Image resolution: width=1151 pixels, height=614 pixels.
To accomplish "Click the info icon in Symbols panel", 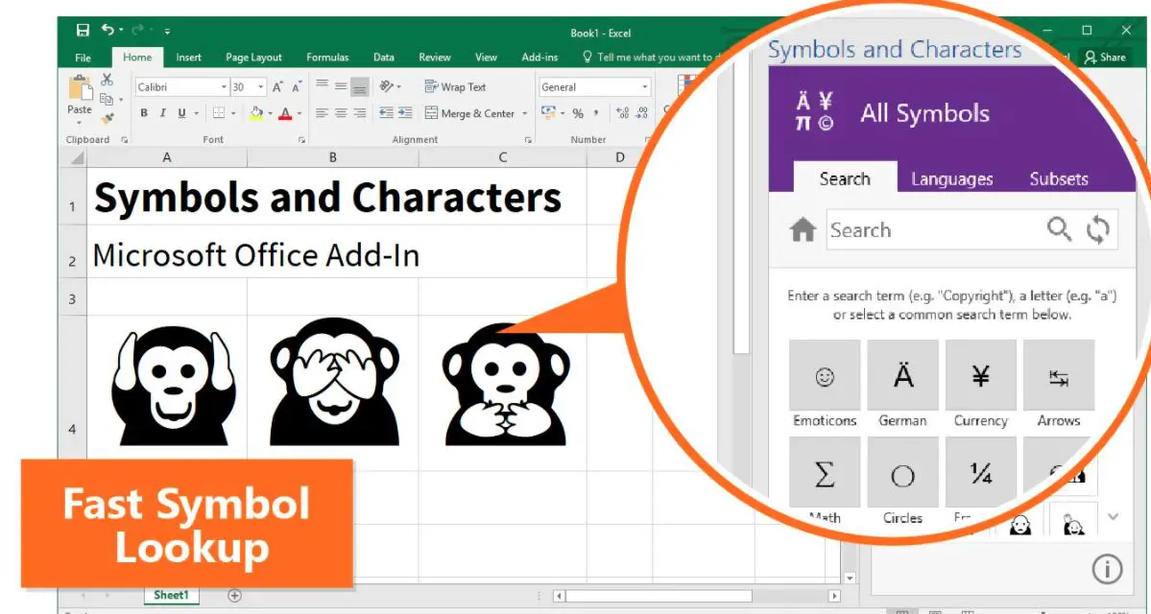I will click(1107, 569).
